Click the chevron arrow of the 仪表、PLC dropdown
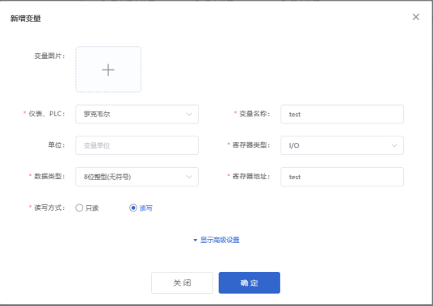The height and width of the screenshot is (306, 433). click(189, 114)
